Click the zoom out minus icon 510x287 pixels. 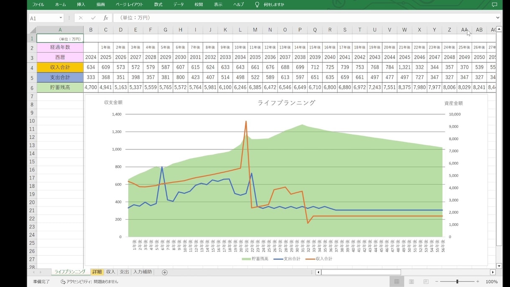tap(437, 282)
